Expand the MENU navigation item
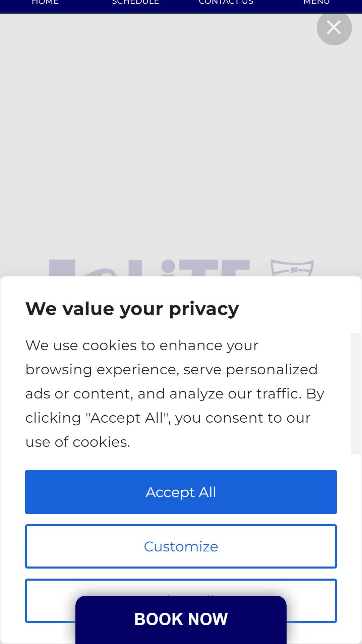The height and width of the screenshot is (644, 362). click(x=317, y=3)
